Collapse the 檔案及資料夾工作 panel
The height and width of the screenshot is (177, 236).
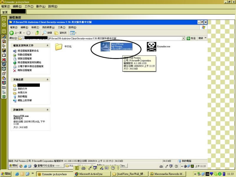[x=47, y=45]
